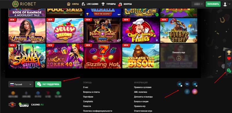Open the Вопросы и ответы link
Viewport: 232px width, 113px height.
tap(91, 92)
